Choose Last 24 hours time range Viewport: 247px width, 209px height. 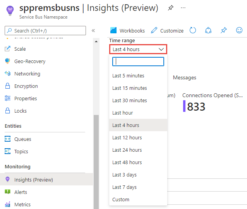[x=127, y=150]
